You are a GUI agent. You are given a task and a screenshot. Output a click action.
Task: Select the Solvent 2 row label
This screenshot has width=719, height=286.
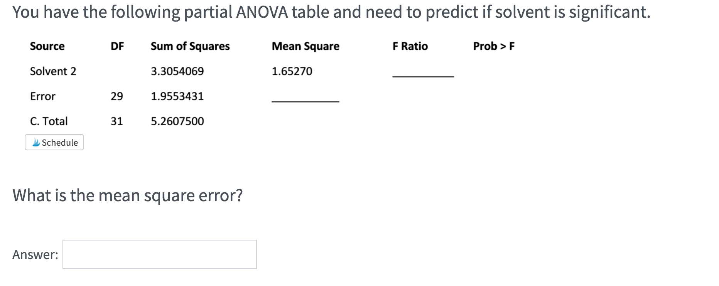coord(53,71)
